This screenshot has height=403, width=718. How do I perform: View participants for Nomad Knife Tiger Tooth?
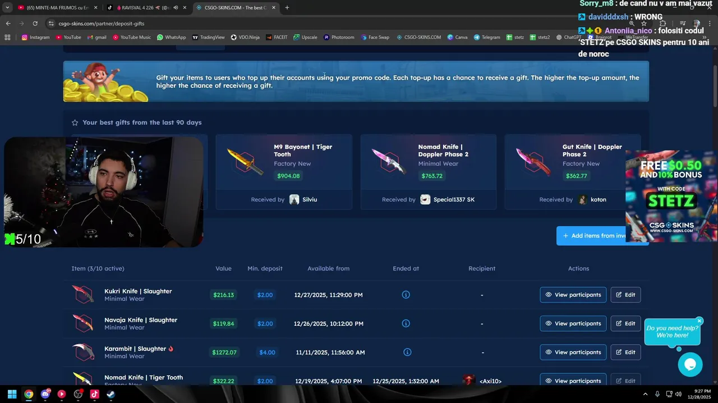point(573,380)
